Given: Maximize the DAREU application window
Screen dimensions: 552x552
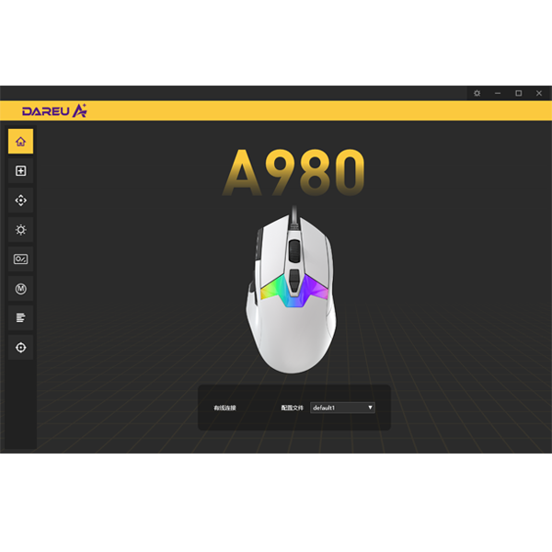Looking at the screenshot, I should [518, 93].
